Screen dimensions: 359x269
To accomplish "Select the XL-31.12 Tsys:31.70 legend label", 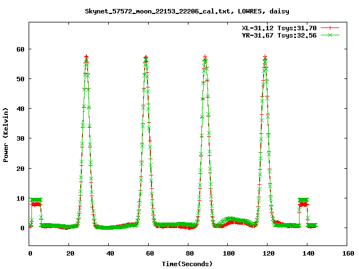I will coord(279,28).
